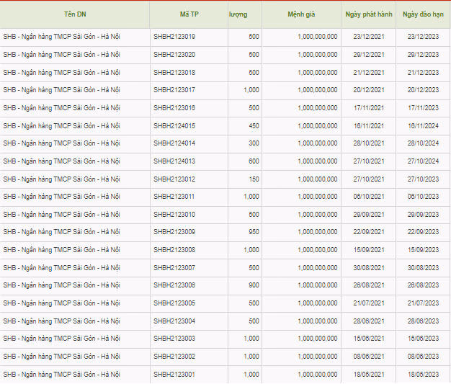The width and height of the screenshot is (451, 384).
Task: Click the quantity 950 cell
Action: tap(251, 232)
